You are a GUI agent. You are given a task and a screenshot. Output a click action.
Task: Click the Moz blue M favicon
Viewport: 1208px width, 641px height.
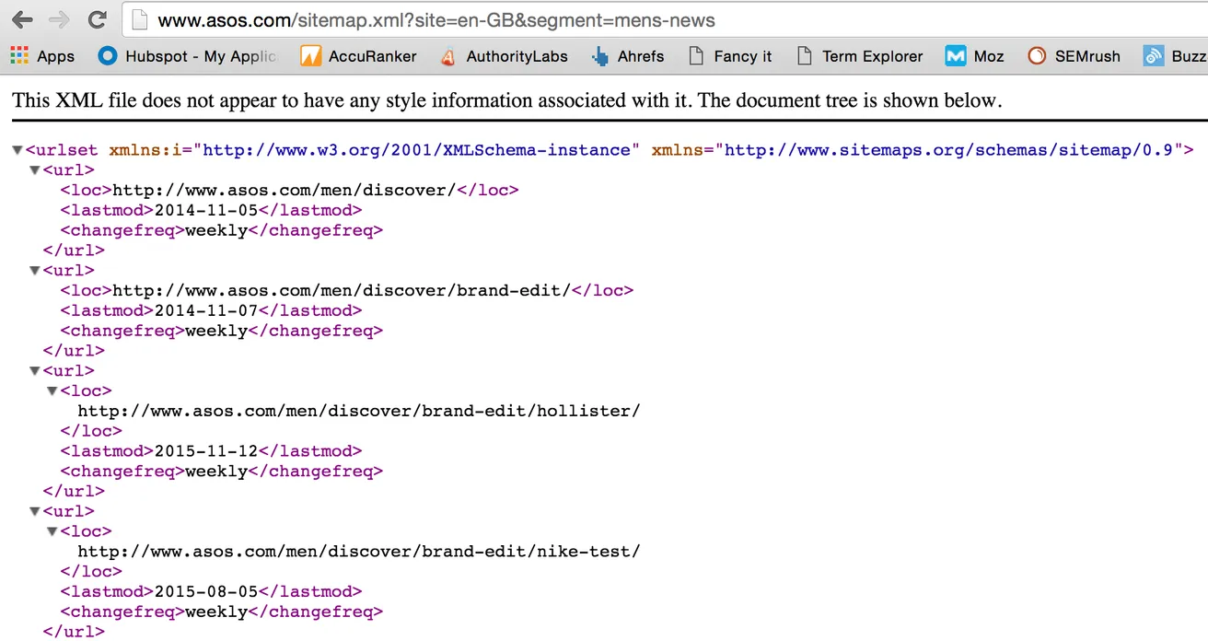(956, 56)
